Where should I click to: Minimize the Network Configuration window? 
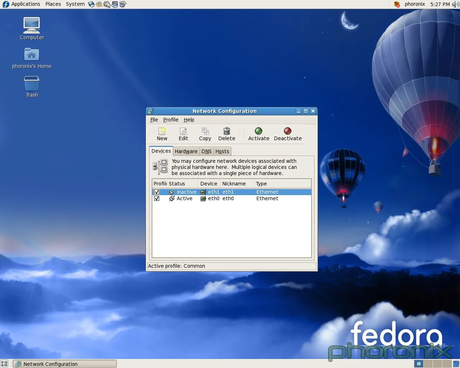click(298, 111)
